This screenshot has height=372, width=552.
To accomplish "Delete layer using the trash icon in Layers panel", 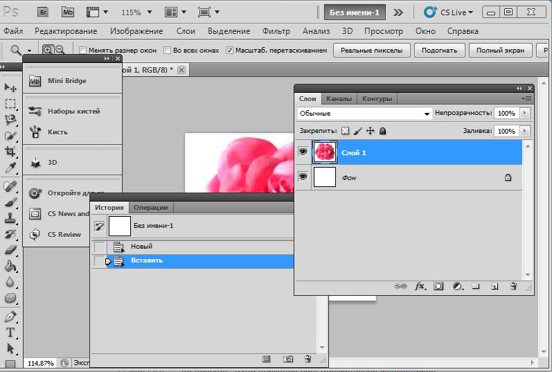I will [x=513, y=285].
